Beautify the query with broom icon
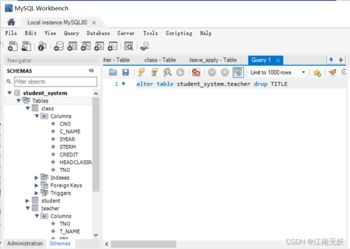Image resolution: width=350 pixels, height=249 pixels. [x=333, y=72]
